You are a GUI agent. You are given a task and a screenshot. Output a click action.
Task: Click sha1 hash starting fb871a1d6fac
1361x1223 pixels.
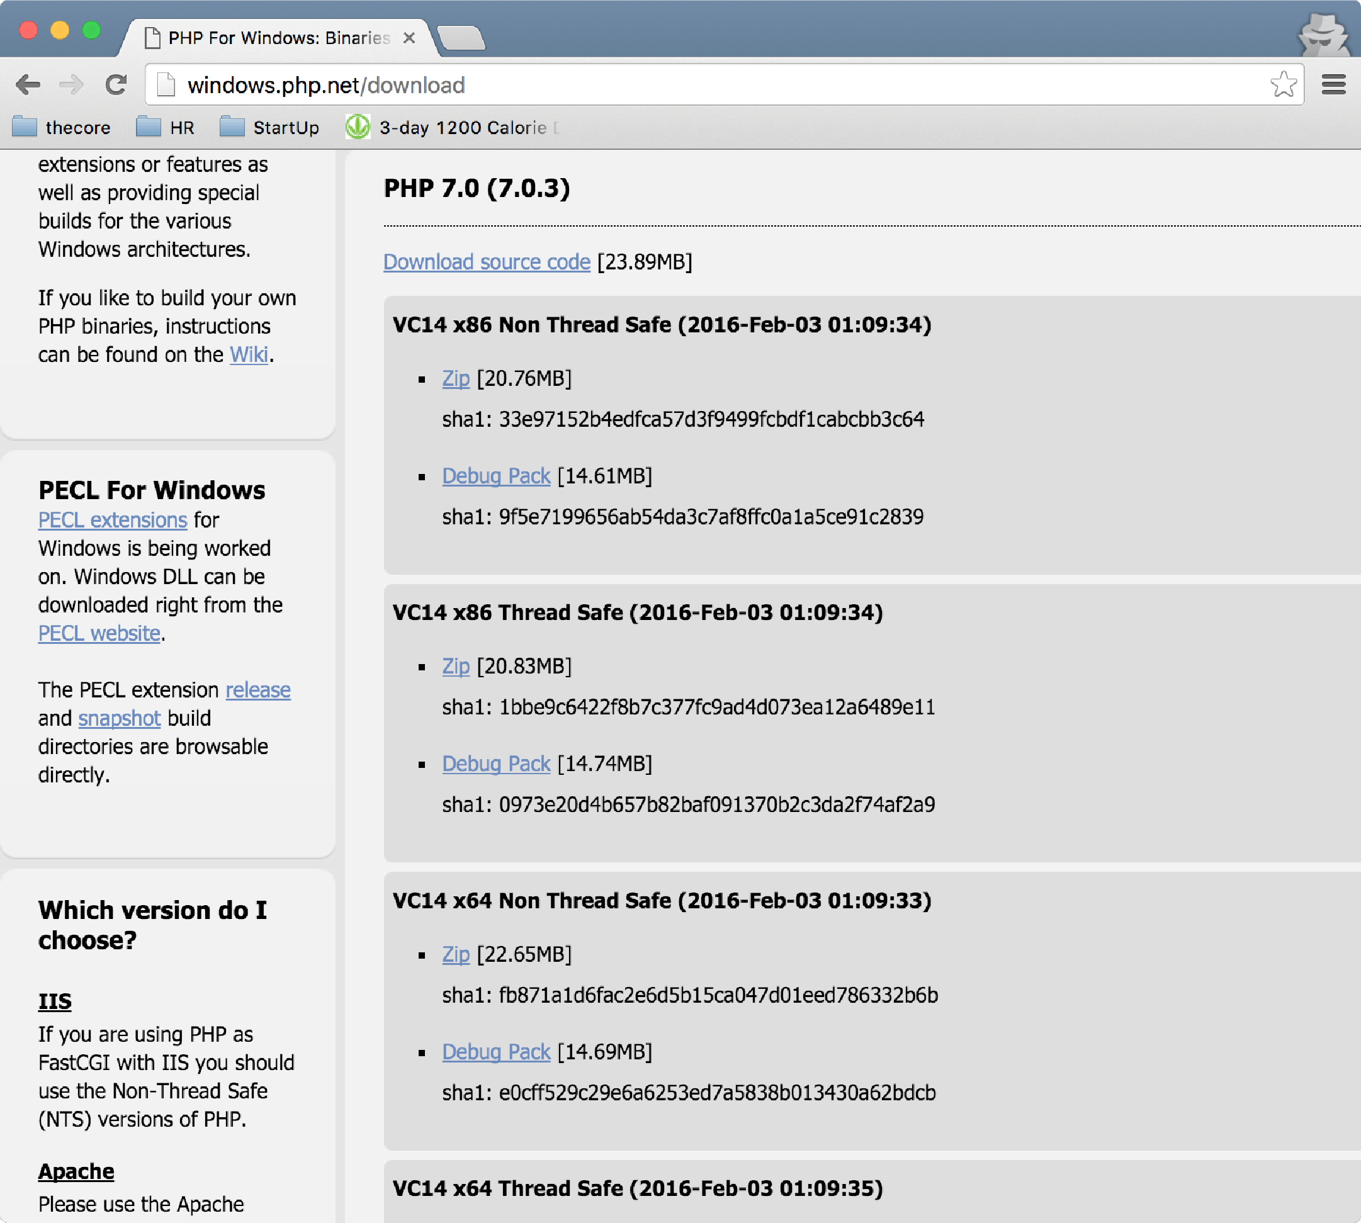click(718, 995)
